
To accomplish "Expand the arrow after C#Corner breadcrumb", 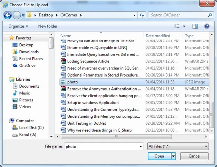I will pyautogui.click(x=81, y=15).
